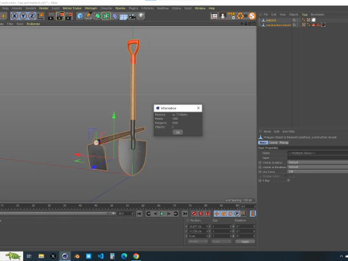
Task: Click the light bulb icon
Action: click(x=141, y=16)
